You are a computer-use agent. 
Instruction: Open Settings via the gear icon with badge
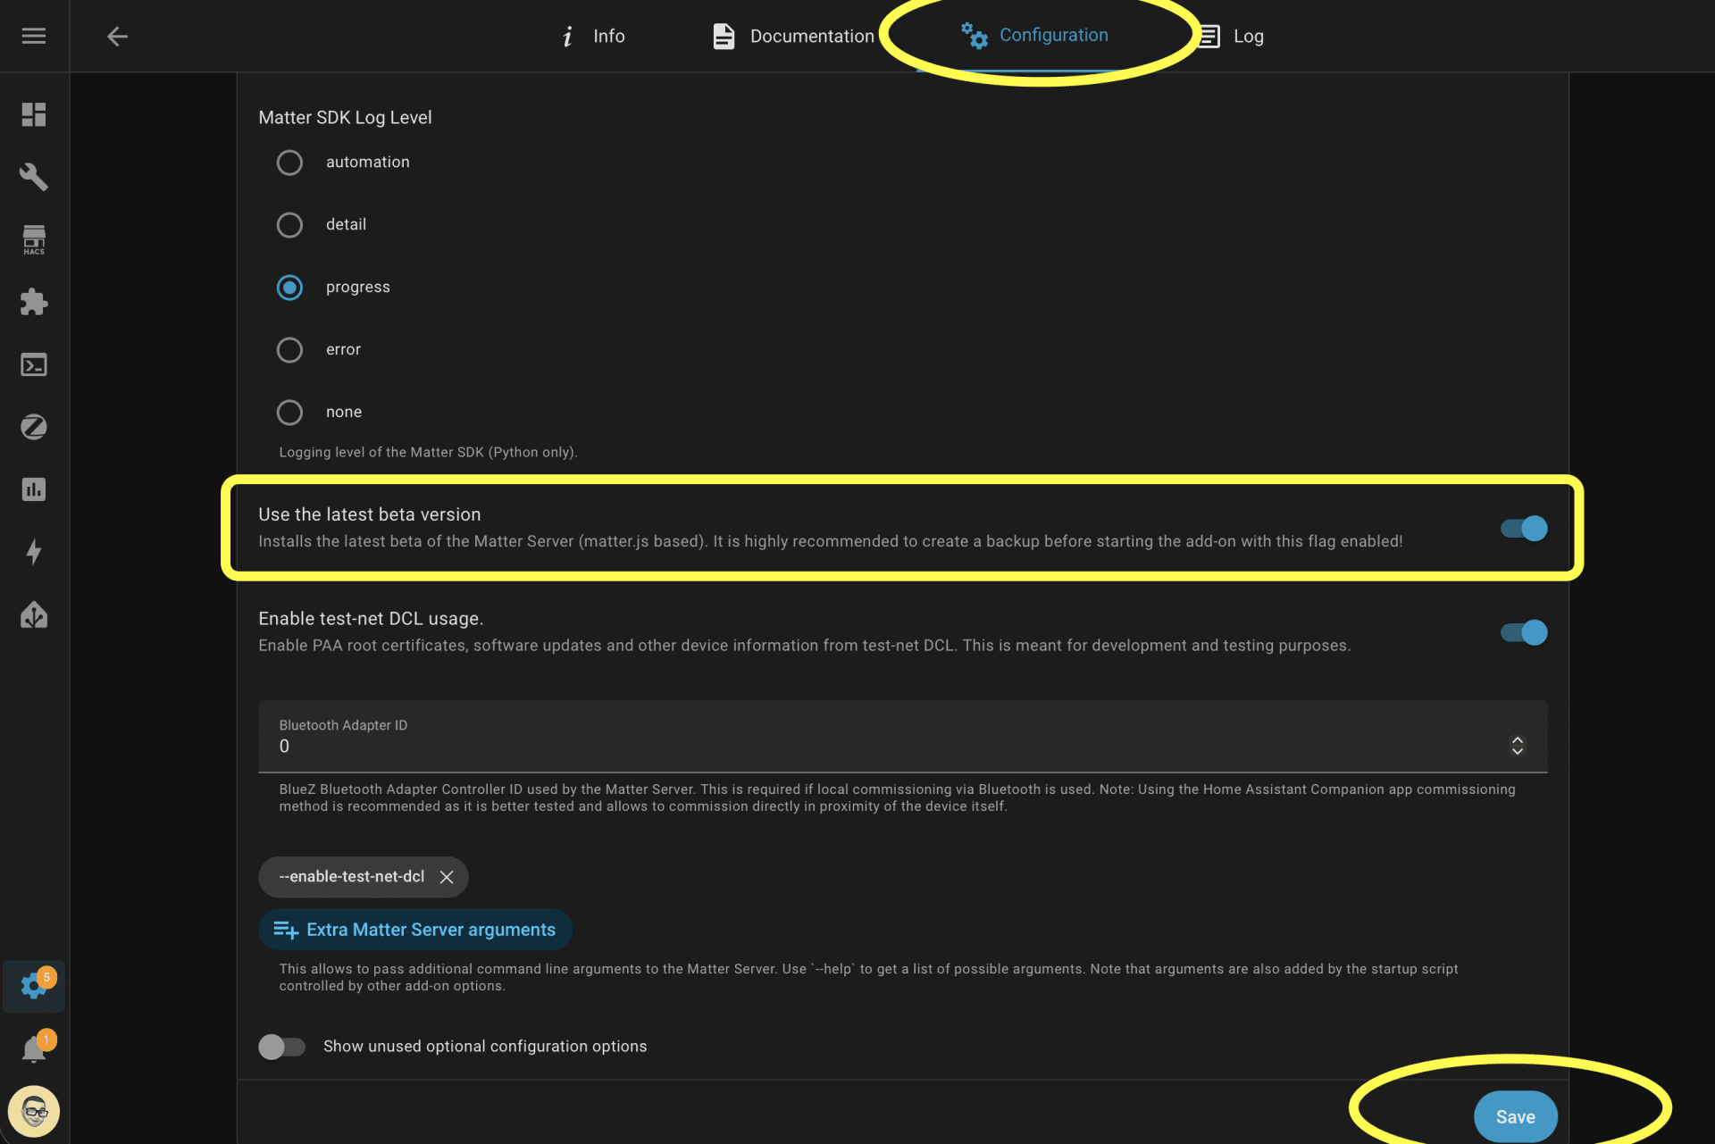point(33,986)
